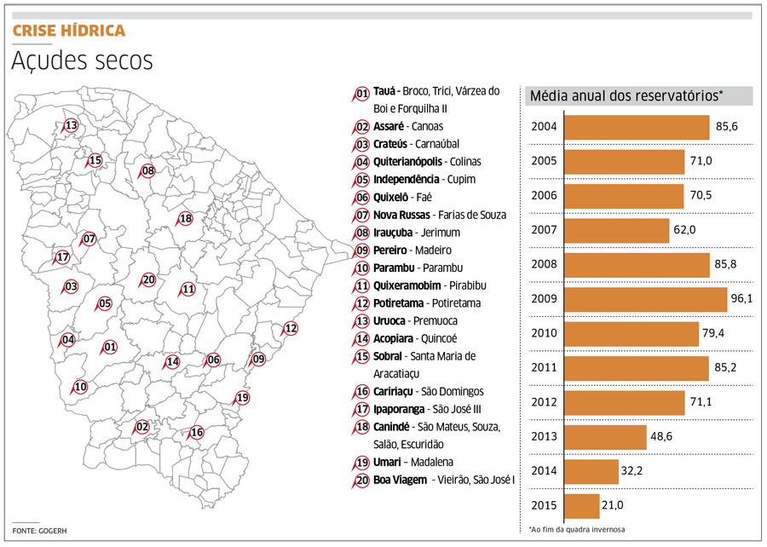767x547 pixels.
Task: Click the CRISE HÍDRICA heading
Action: coord(69,32)
